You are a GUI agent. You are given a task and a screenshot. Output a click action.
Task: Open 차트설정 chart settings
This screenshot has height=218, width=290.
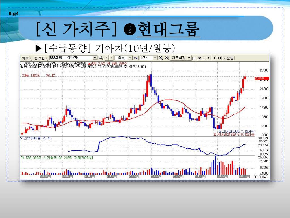pyautogui.click(x=178, y=58)
